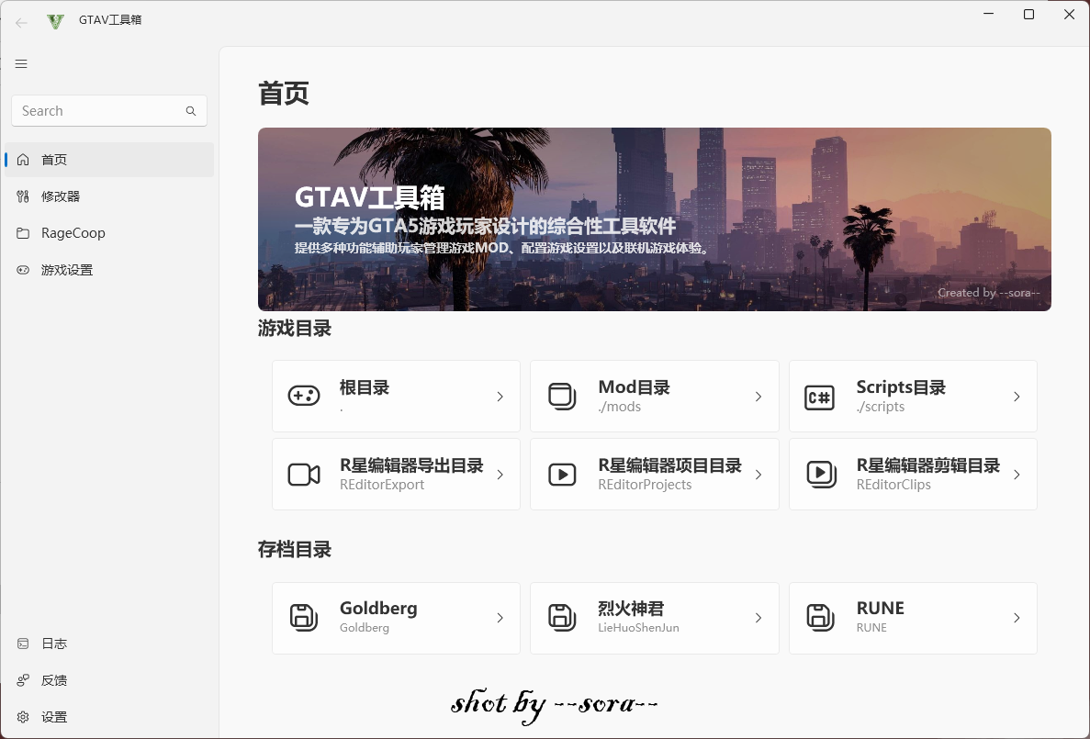The height and width of the screenshot is (739, 1090).
Task: Open the 日志 navigation item
Action: click(109, 644)
